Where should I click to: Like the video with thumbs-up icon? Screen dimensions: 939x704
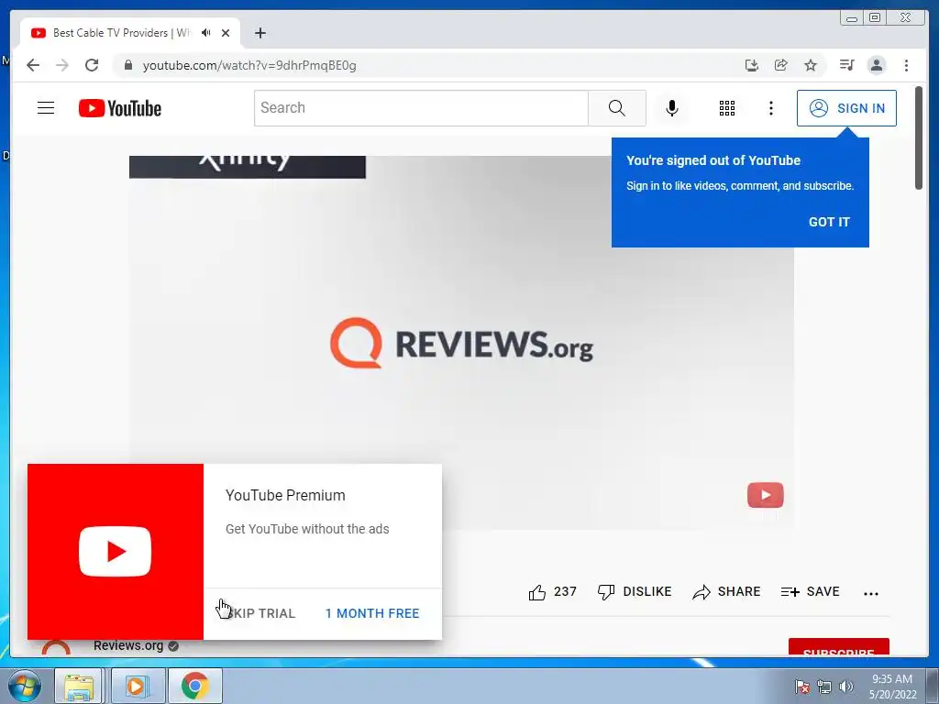click(537, 592)
